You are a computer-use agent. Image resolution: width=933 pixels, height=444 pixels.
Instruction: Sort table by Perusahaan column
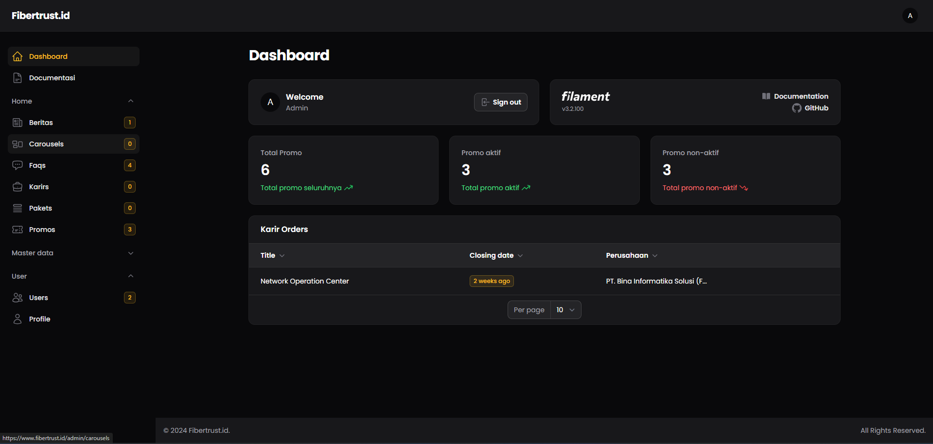point(632,255)
